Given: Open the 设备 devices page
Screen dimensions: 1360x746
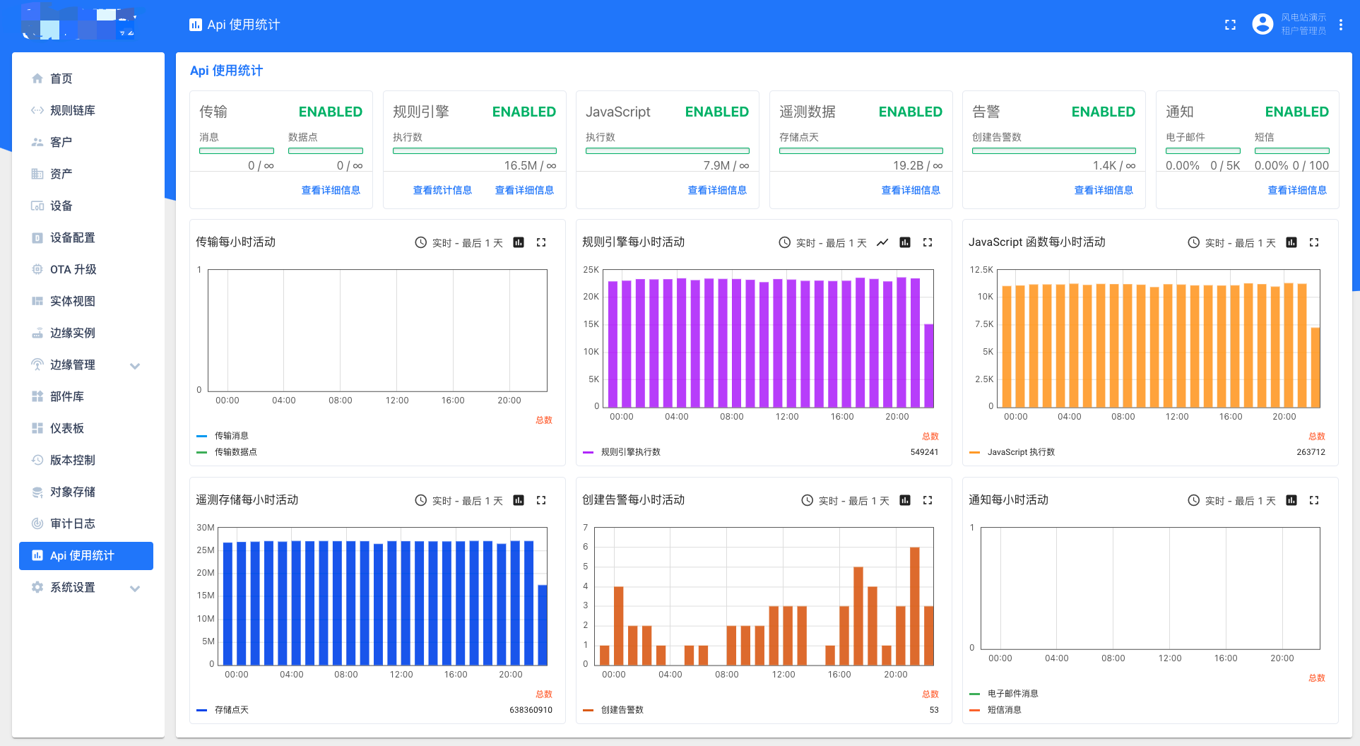Looking at the screenshot, I should [86, 206].
